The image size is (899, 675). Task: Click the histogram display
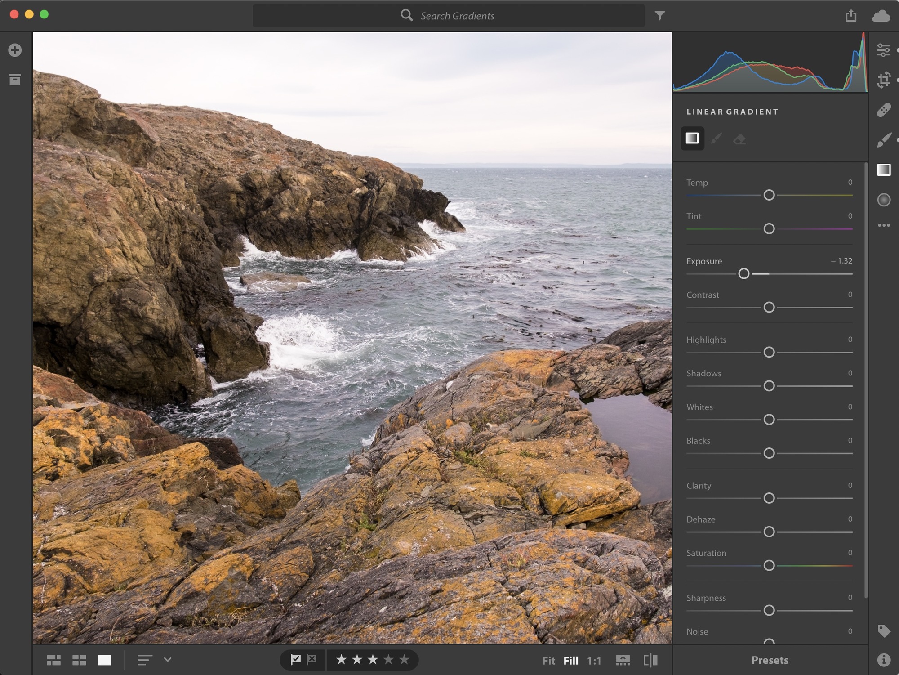tap(770, 62)
